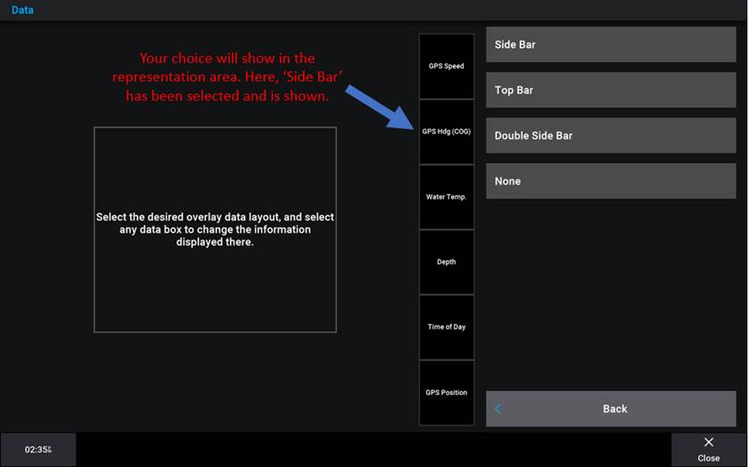Click the Data title in header
Viewport: 749px width, 467px height.
coord(22,11)
